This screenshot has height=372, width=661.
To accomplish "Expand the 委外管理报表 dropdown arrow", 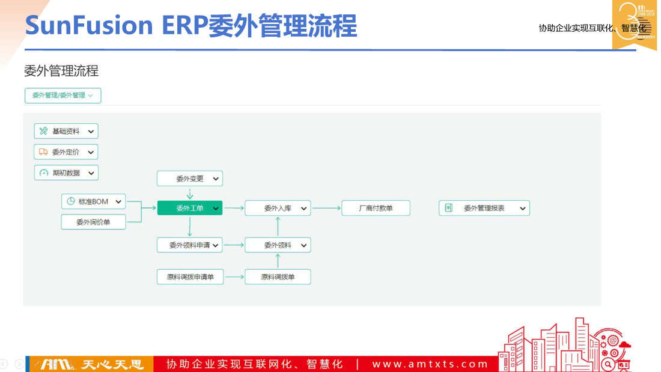I will coord(523,209).
